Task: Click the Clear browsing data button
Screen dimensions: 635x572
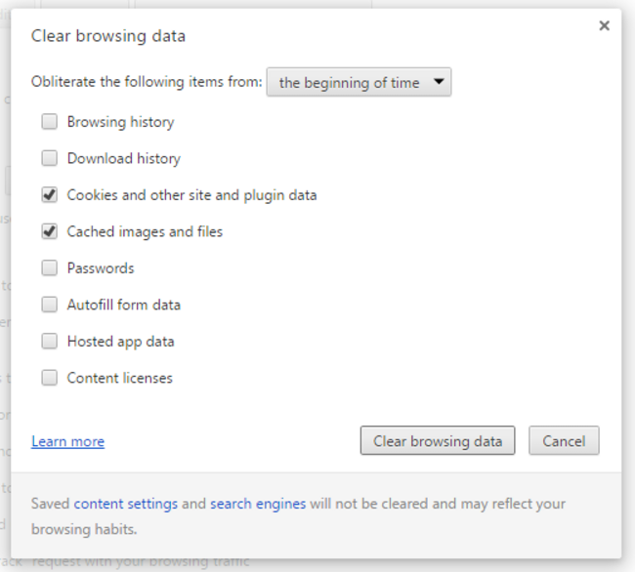Action: (x=438, y=440)
